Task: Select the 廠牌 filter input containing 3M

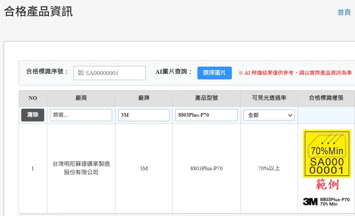Action: click(x=144, y=115)
